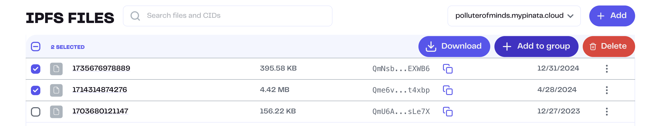Add selected files to a group
Viewport: 665px width, 126px height.
point(536,47)
